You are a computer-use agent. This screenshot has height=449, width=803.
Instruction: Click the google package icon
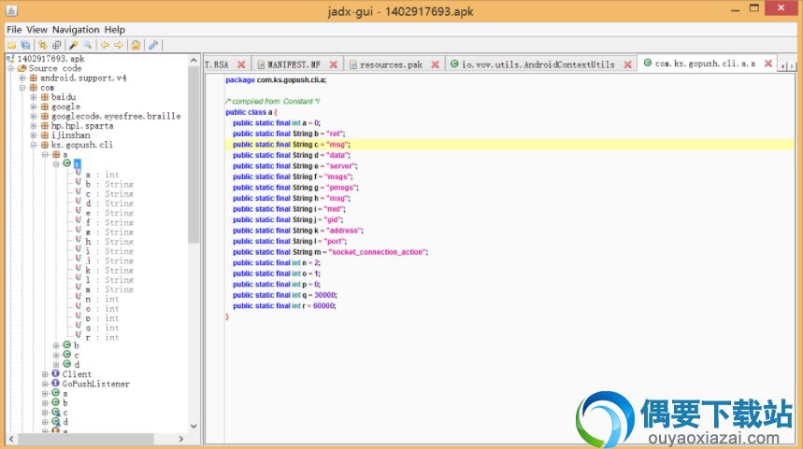click(x=45, y=106)
